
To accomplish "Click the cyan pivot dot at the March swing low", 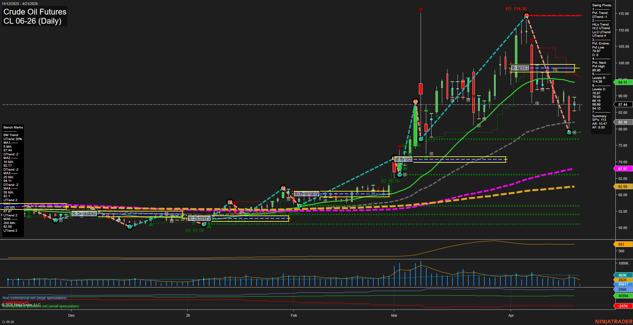I will tap(399, 174).
